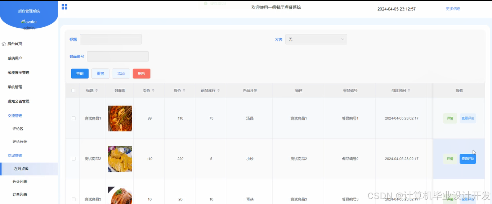
Task: Click the stock value 75
Action: (211, 118)
